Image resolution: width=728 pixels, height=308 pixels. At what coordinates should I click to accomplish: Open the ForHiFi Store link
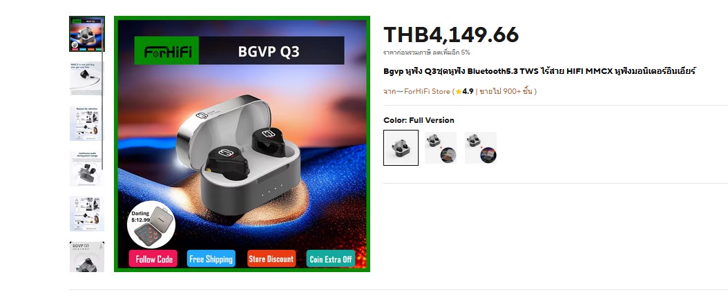(427, 92)
